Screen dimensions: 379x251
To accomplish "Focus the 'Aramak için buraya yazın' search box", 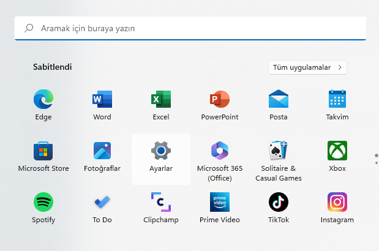I will tap(190, 28).
